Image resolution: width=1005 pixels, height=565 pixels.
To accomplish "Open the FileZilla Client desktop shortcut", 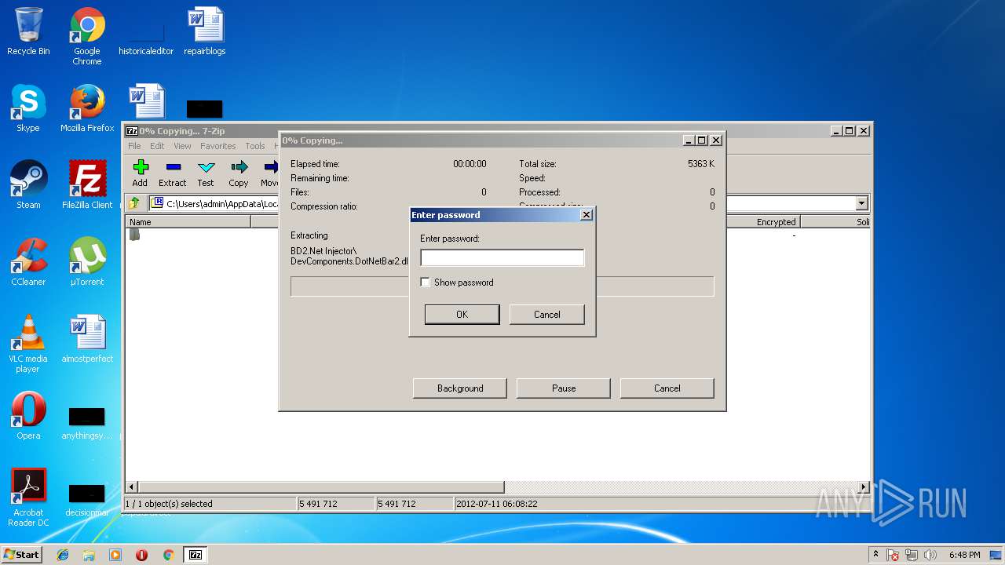I will [x=87, y=186].
